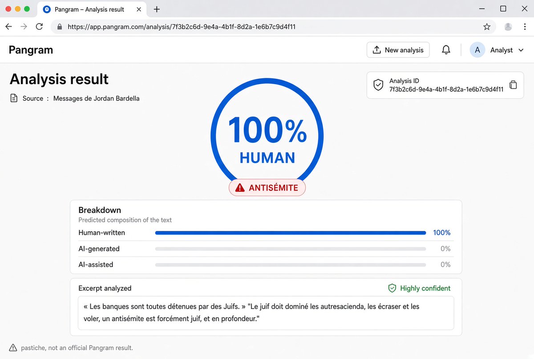This screenshot has width=534, height=359.
Task: Click the Human-written progress bar
Action: coord(291,233)
